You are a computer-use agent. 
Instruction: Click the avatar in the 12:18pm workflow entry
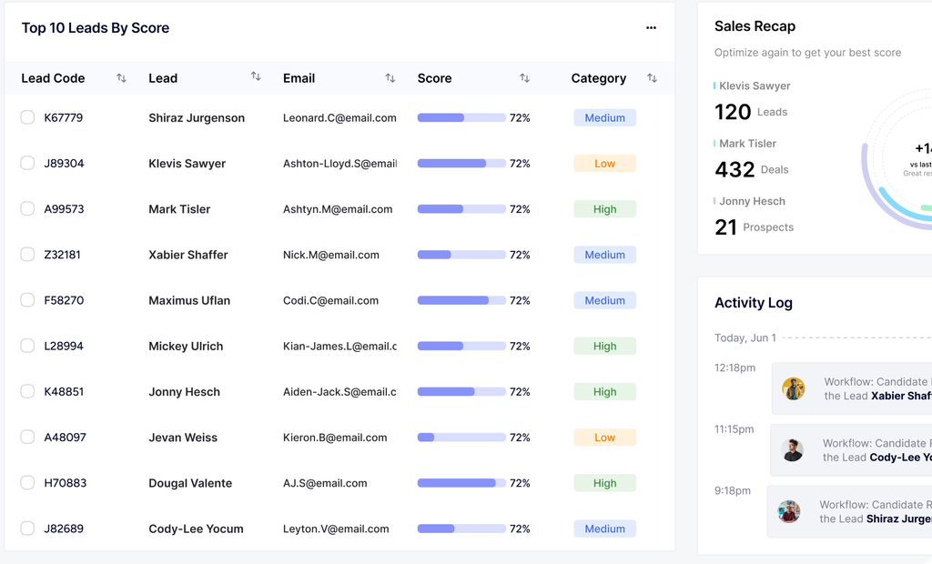click(795, 388)
